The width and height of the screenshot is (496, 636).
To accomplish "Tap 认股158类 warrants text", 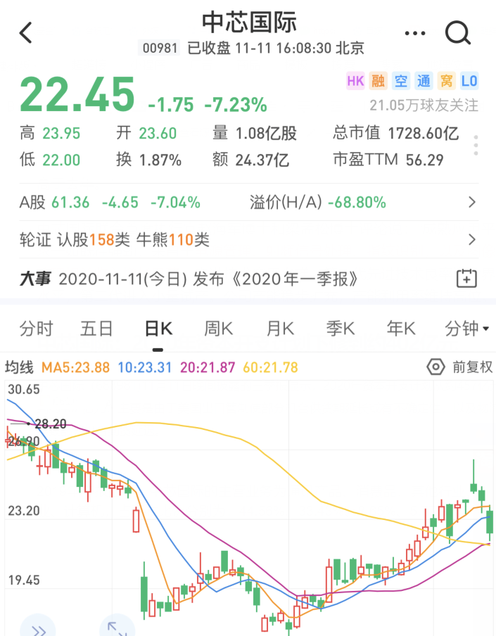I will 94,240.
